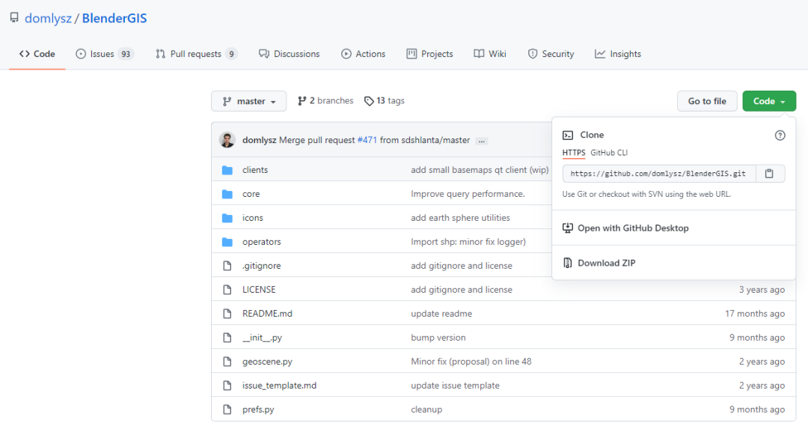The height and width of the screenshot is (426, 808).
Task: Click the help question mark icon
Action: pos(780,136)
